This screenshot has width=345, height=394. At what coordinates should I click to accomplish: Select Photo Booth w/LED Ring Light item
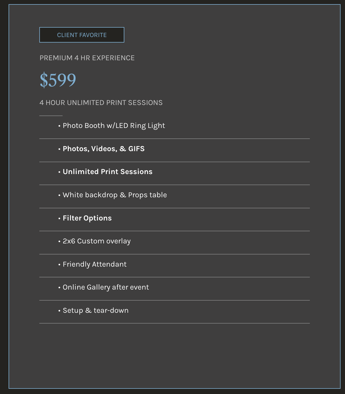pos(114,126)
